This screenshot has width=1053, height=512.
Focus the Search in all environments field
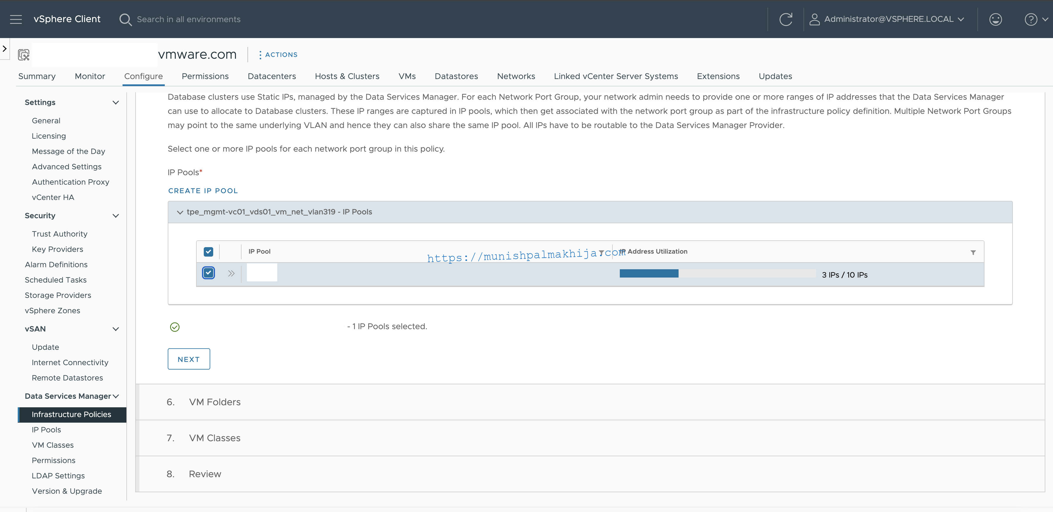point(188,19)
